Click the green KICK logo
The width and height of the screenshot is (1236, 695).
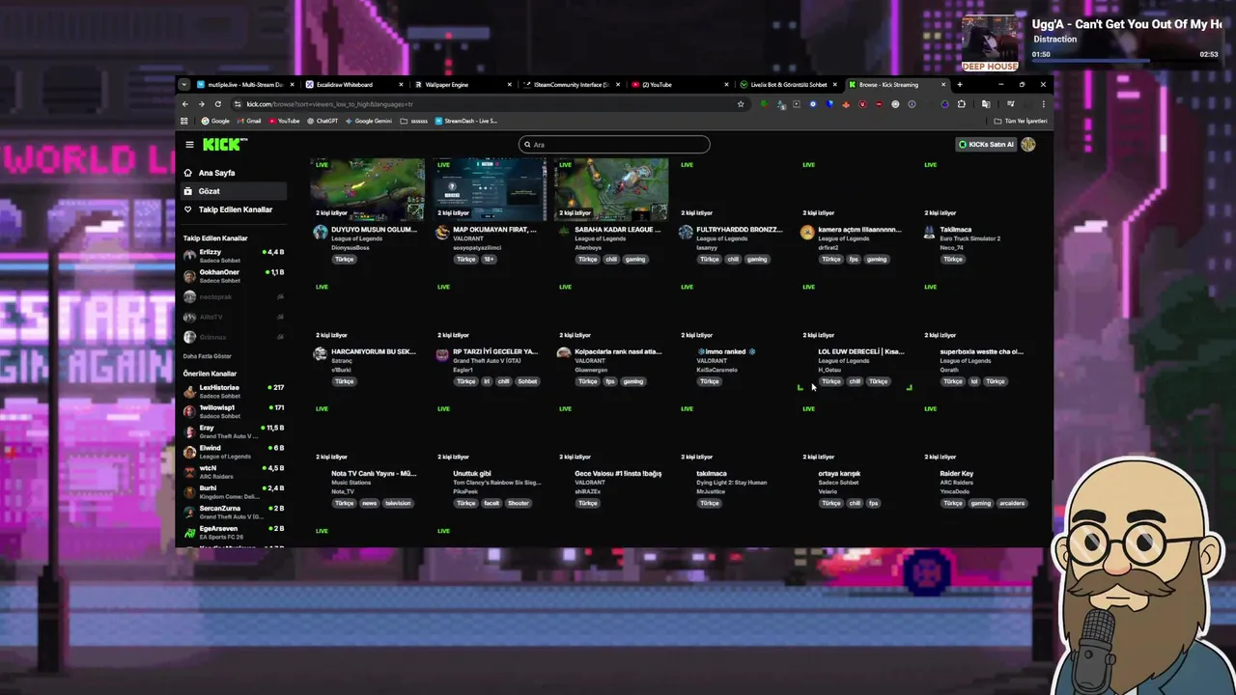point(225,145)
